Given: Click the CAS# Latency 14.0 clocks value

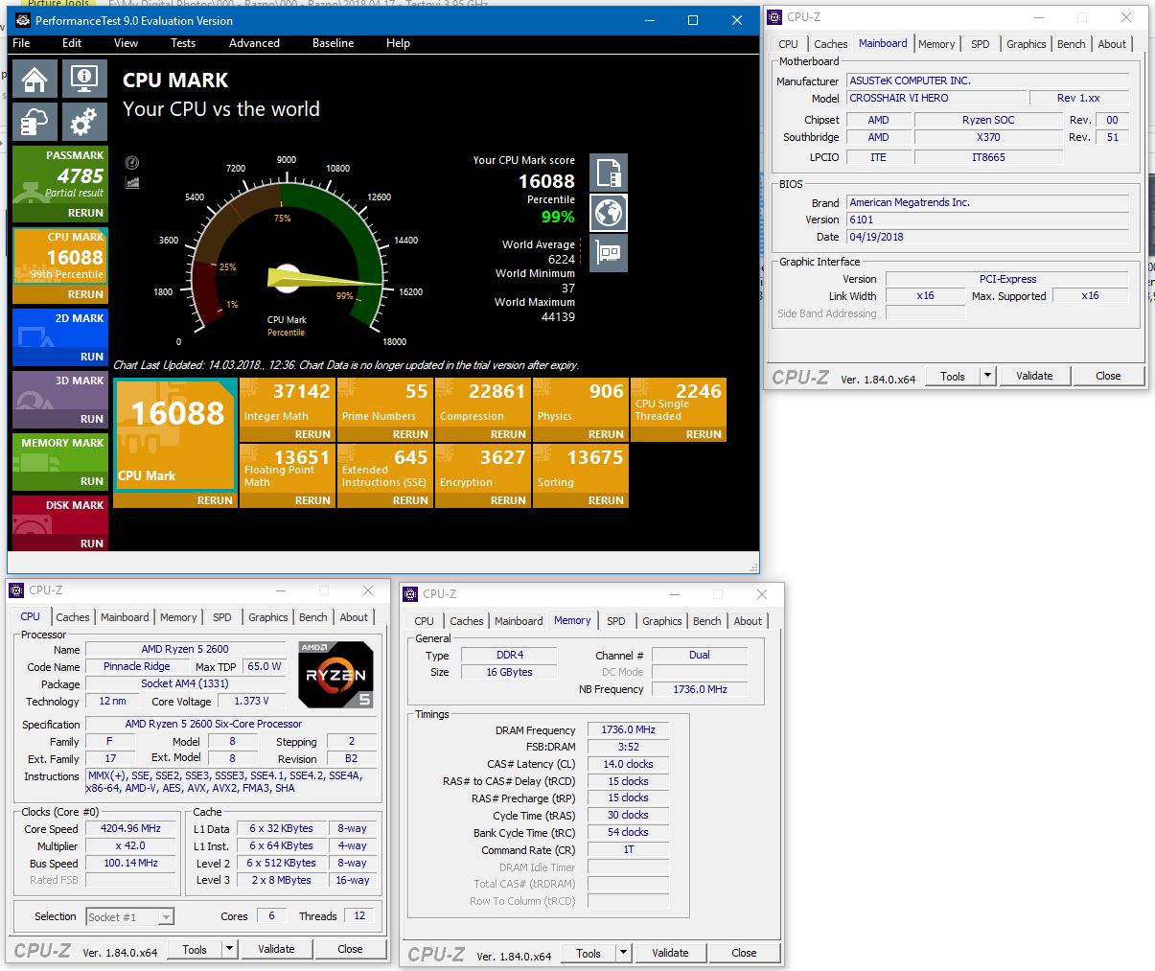Looking at the screenshot, I should pyautogui.click(x=628, y=764).
